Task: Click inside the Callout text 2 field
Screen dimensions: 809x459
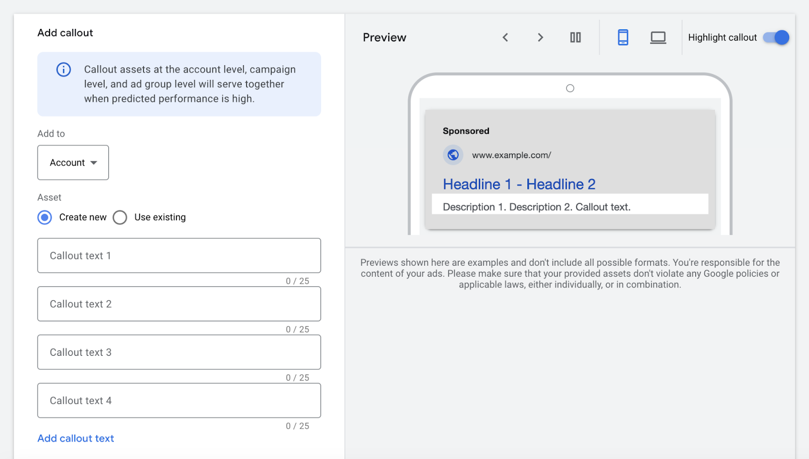Action: tap(178, 304)
